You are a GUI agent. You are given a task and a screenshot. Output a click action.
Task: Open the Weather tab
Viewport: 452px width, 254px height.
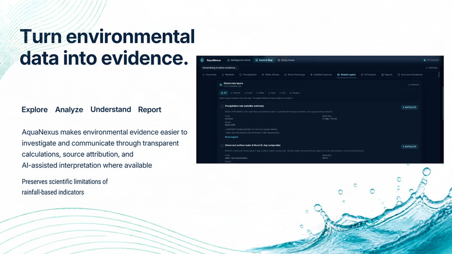click(x=228, y=75)
